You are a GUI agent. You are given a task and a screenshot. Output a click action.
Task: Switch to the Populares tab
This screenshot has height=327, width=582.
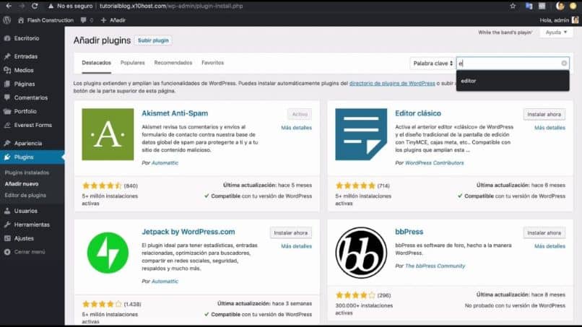tap(133, 63)
